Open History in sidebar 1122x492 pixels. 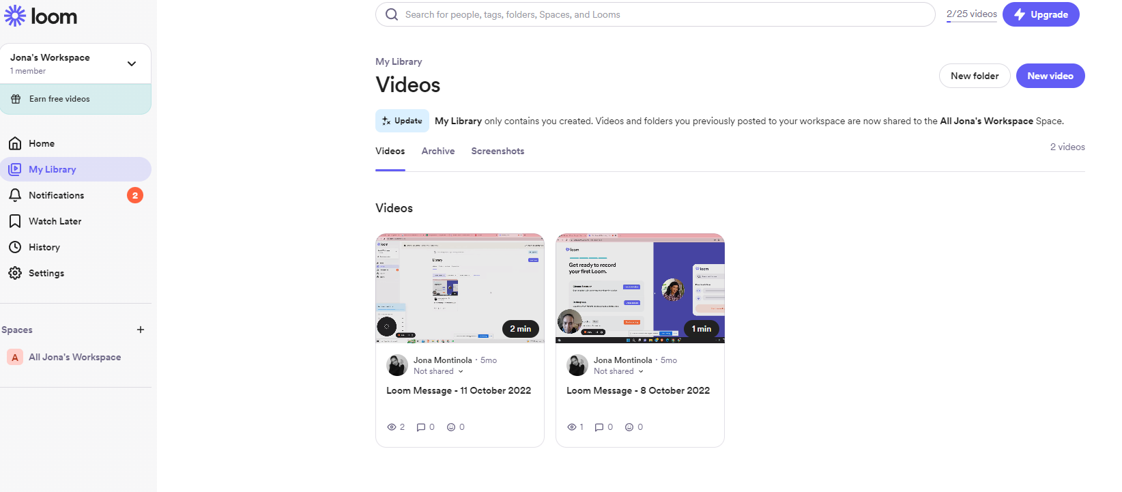click(x=76, y=247)
